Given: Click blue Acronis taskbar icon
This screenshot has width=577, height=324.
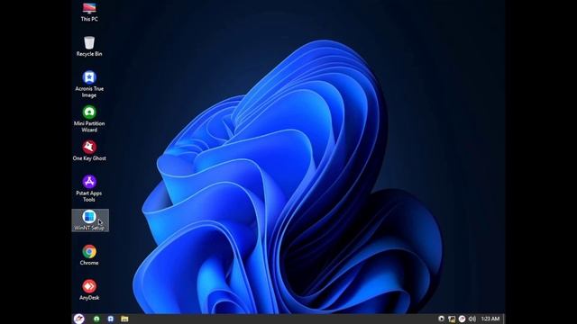Looking at the screenshot, I should (110, 319).
